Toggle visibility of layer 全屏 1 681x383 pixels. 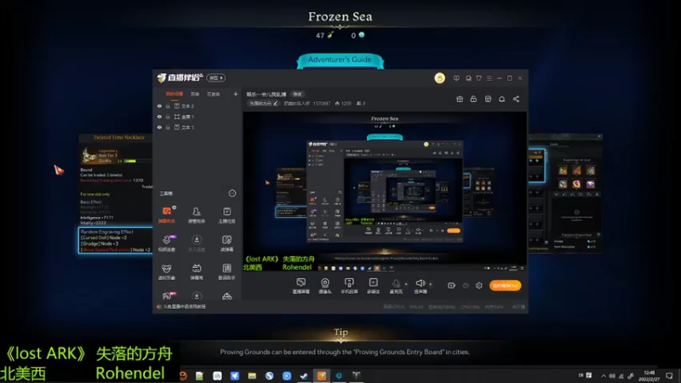[x=159, y=117]
